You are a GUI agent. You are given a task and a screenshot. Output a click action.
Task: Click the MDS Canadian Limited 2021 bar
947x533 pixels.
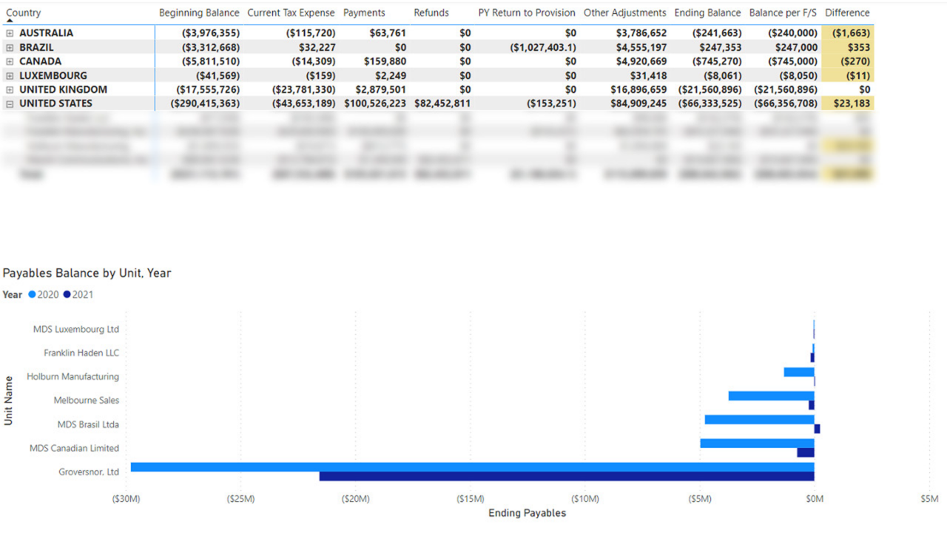[x=805, y=452]
